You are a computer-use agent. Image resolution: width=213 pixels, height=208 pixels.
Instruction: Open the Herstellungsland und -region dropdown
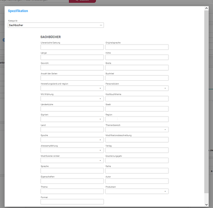click(72, 88)
